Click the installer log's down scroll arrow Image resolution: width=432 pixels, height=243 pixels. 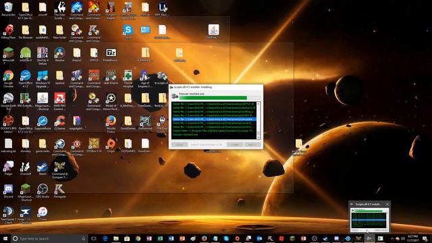point(259,137)
